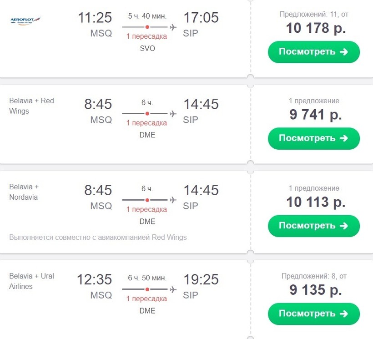Click '1 пересадка' on the 12:35 flight

pos(146,299)
